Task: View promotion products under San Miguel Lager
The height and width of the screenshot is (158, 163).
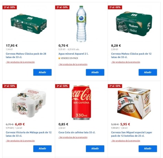Action: click(x=126, y=141)
